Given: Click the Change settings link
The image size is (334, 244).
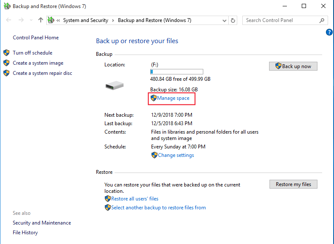Looking at the screenshot, I should pyautogui.click(x=176, y=155).
